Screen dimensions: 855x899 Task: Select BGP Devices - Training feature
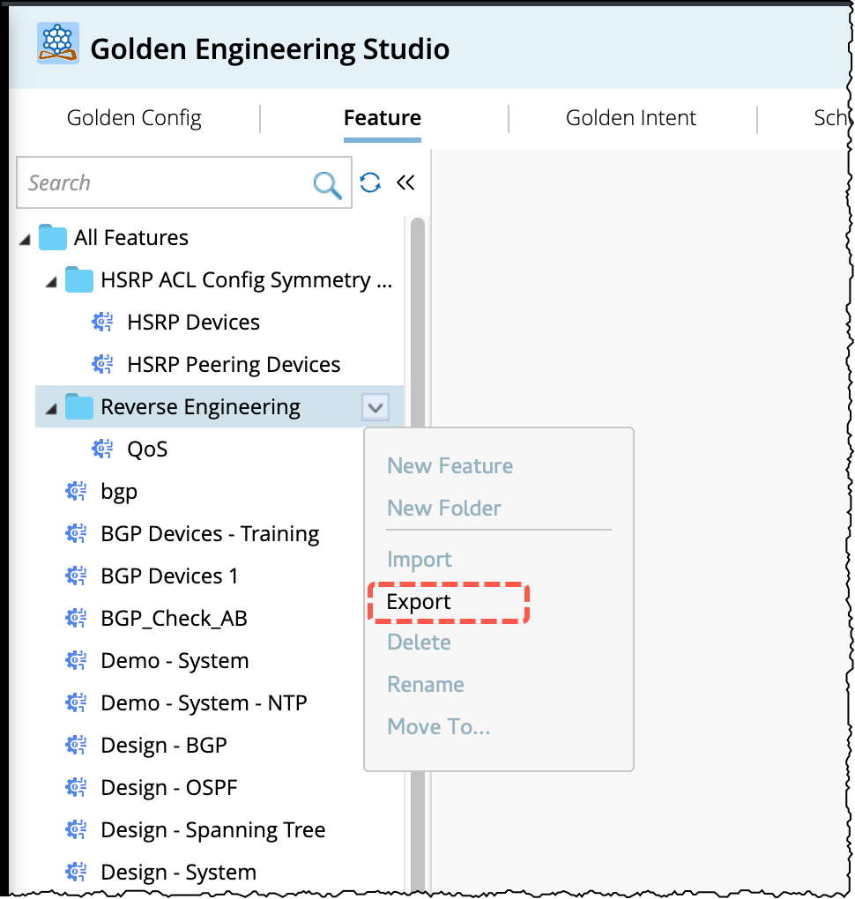click(x=210, y=534)
